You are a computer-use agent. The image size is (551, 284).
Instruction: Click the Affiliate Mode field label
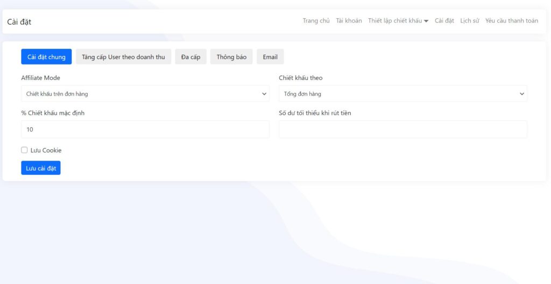point(41,78)
